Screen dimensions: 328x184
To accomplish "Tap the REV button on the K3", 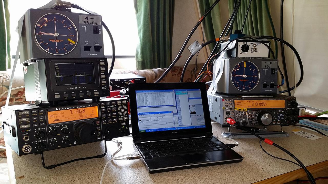I will pyautogui.click(x=108, y=103).
